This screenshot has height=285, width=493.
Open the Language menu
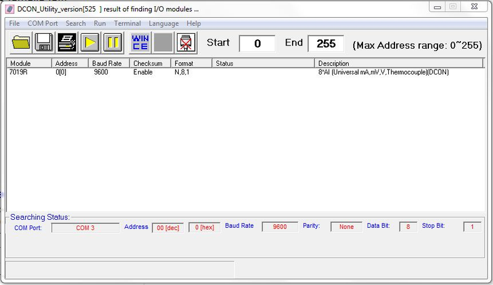(163, 23)
